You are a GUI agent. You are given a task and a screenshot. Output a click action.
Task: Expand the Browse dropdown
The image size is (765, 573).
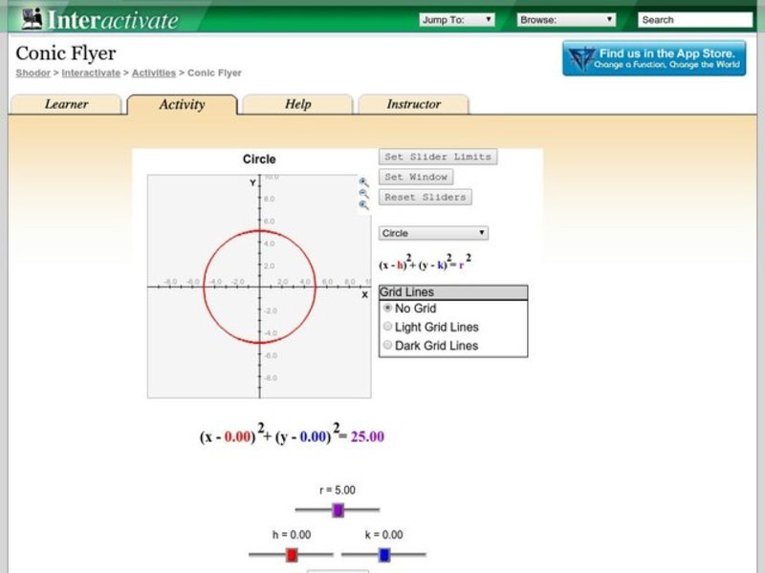pyautogui.click(x=564, y=17)
